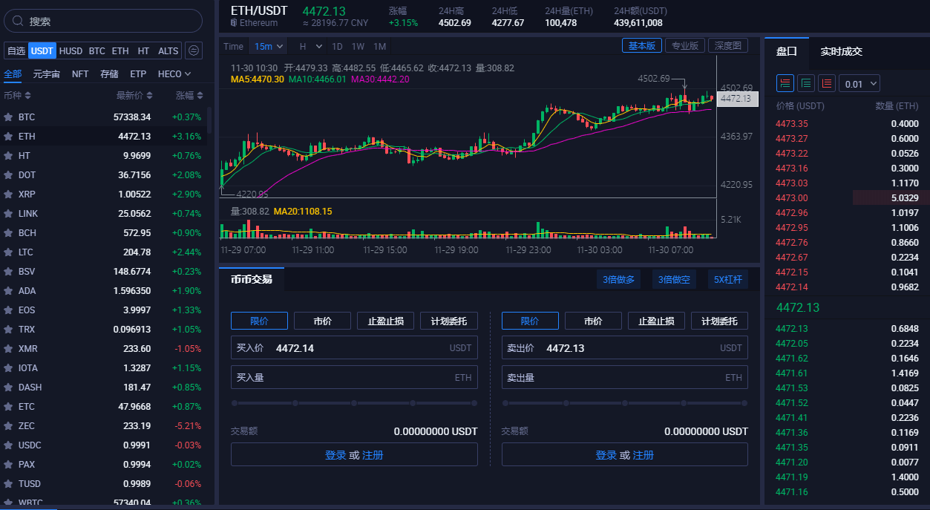The image size is (930, 510).
Task: Star the DOT pair
Action: pyautogui.click(x=8, y=175)
